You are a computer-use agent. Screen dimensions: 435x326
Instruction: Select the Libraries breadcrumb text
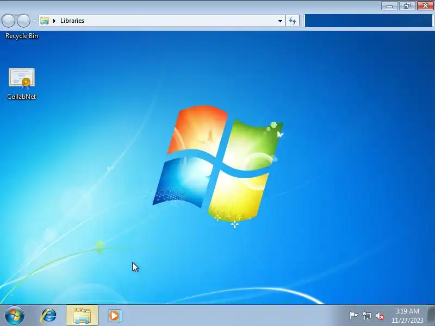pyautogui.click(x=72, y=21)
